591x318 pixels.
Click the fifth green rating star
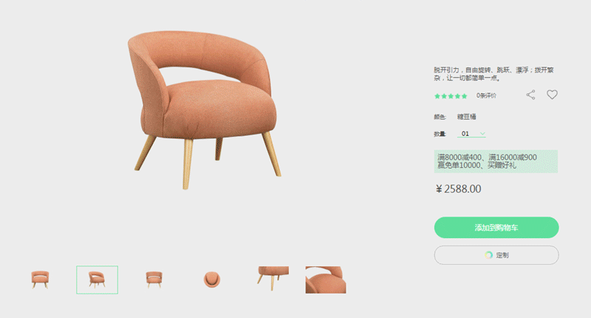(x=465, y=96)
